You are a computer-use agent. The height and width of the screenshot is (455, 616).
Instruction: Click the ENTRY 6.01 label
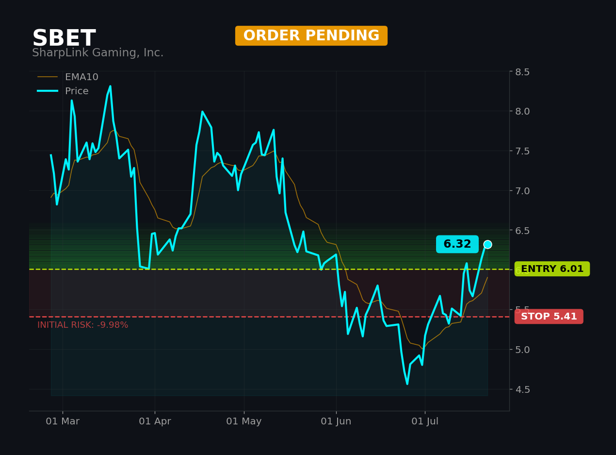(552, 269)
